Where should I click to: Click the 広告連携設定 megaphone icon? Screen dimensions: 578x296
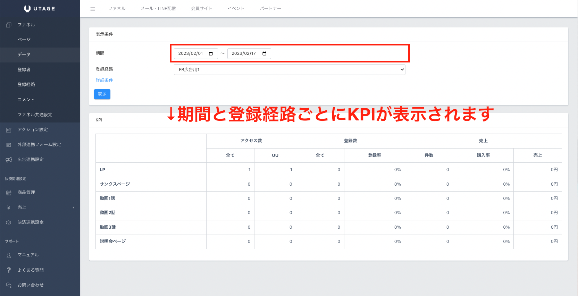(9, 160)
